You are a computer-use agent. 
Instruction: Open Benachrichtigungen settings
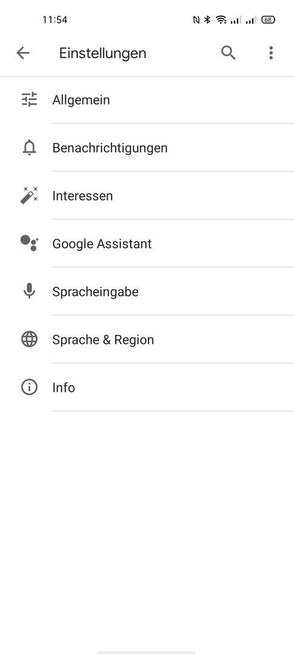147,148
